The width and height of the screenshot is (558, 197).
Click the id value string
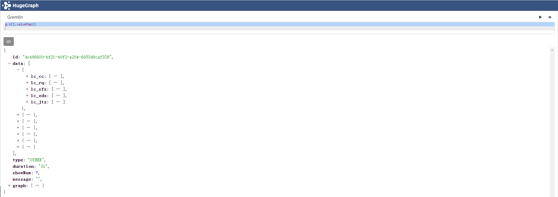67,57
